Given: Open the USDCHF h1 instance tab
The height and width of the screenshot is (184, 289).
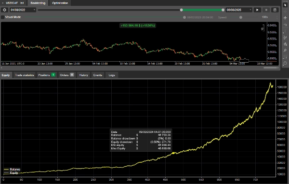Looking at the screenshot, I should (x=13, y=3).
